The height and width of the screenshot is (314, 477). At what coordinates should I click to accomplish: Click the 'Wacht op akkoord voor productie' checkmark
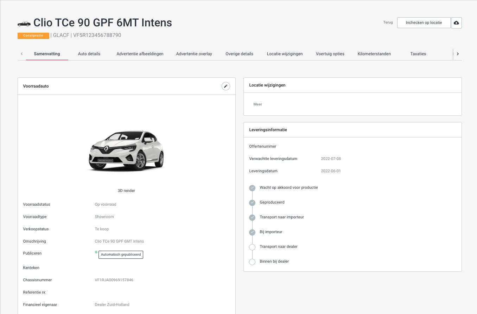[x=252, y=188]
